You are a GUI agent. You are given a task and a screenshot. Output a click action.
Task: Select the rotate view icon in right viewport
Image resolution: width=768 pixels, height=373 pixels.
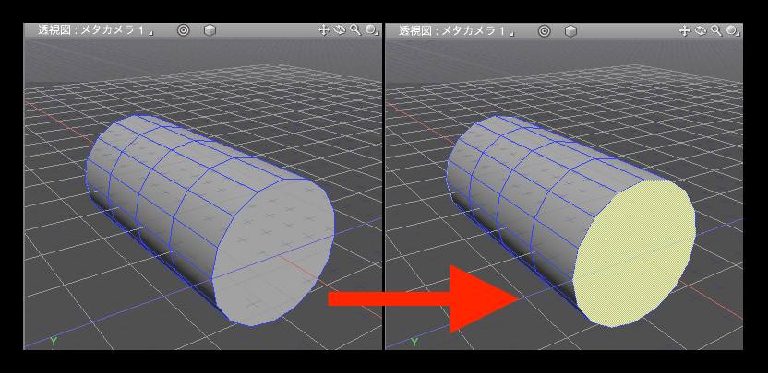pyautogui.click(x=700, y=30)
